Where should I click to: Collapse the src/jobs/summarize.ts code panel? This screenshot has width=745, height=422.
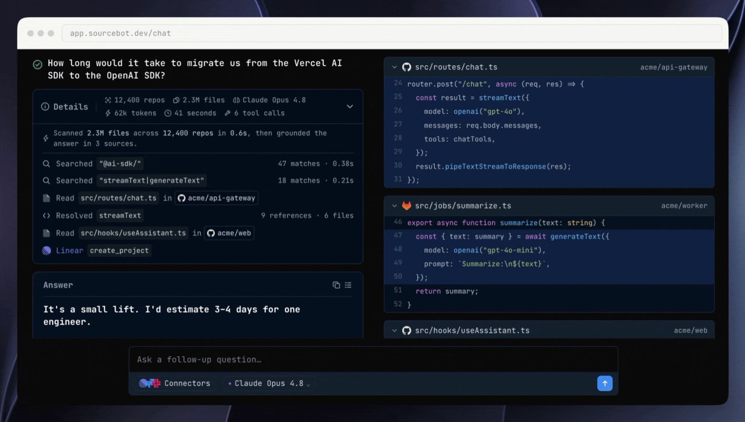tap(394, 206)
